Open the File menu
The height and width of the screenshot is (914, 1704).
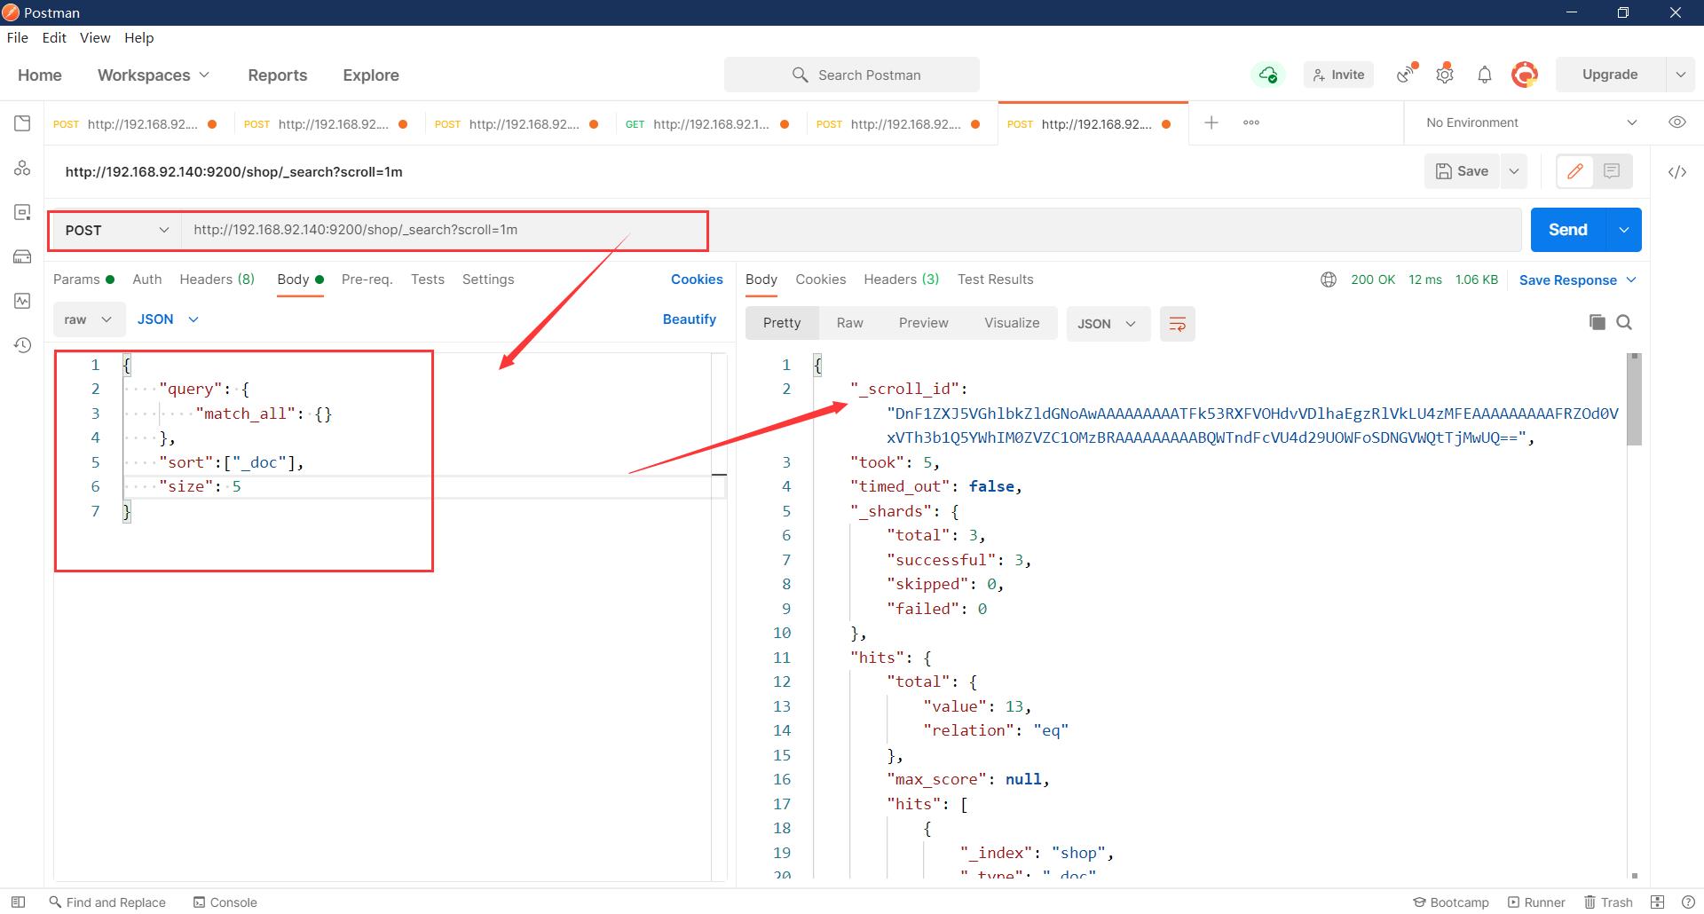17,37
